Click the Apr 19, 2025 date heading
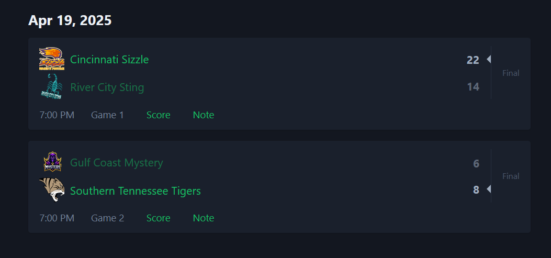Viewport: 551px width, 258px height. point(70,20)
